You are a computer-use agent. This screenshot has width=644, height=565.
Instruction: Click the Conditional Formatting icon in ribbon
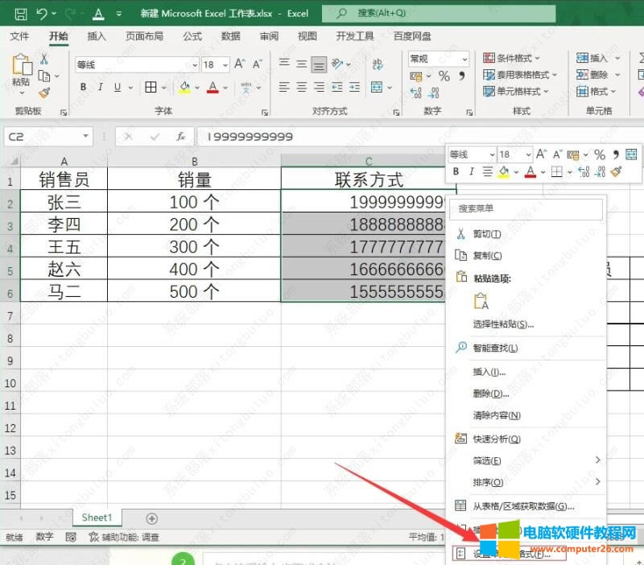489,58
